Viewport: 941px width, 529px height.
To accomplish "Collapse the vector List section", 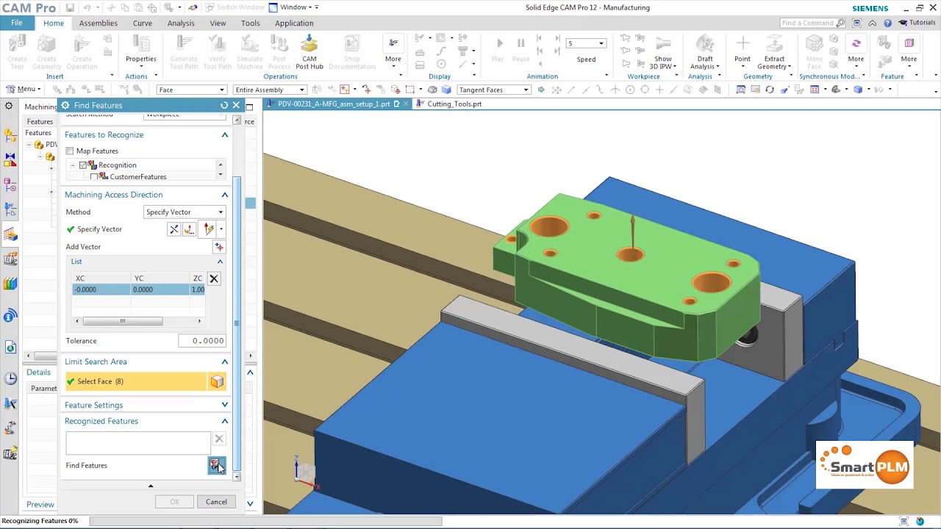I will pos(220,262).
